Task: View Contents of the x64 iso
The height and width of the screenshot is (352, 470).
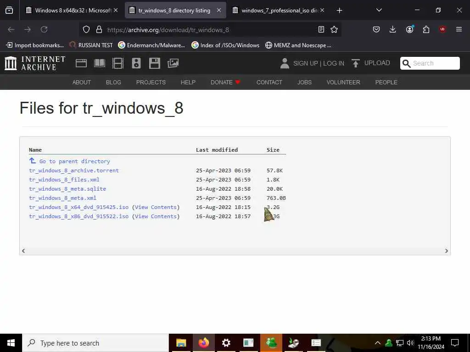Action: (156, 207)
